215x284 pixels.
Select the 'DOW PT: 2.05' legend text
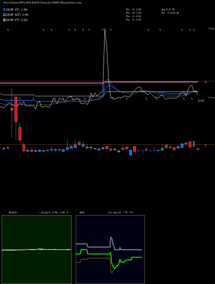coord(17,20)
